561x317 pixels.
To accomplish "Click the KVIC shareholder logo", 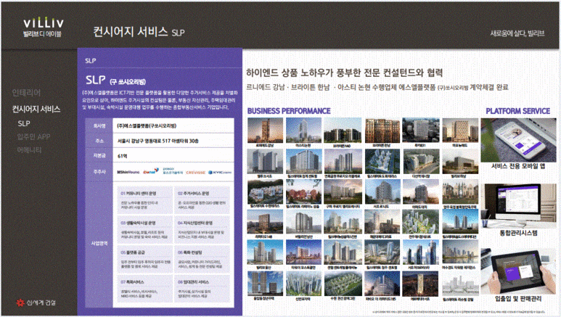I will click(x=220, y=172).
